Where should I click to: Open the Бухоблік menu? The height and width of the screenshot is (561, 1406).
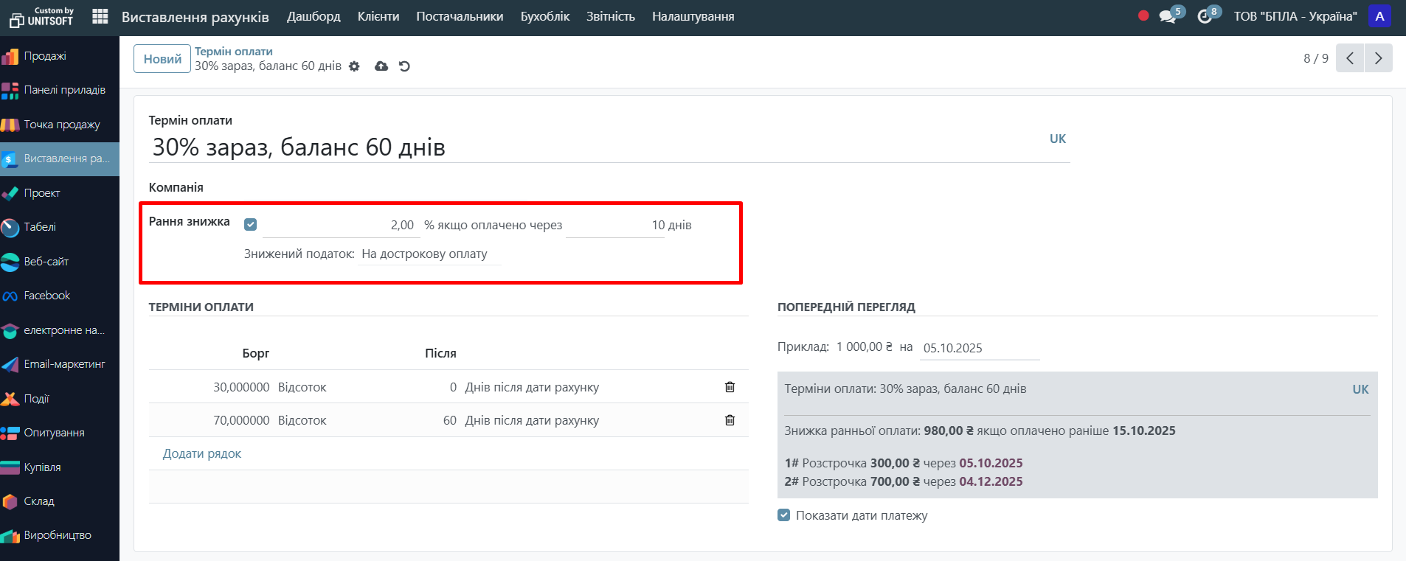pyautogui.click(x=544, y=16)
